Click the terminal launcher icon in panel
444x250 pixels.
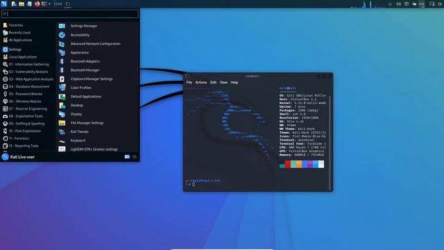pos(44,4)
